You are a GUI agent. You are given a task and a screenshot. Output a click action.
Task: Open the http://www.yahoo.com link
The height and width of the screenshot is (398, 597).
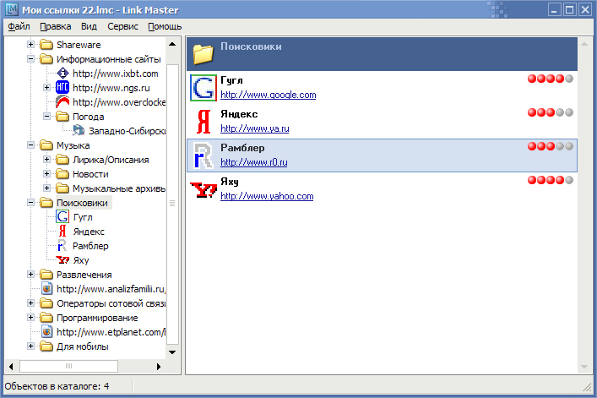(267, 196)
